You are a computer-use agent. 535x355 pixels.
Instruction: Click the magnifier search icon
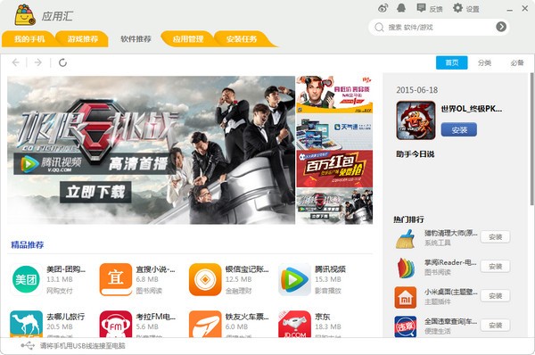(x=379, y=27)
